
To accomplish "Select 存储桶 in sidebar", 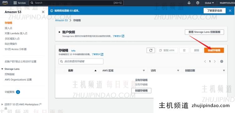I will pyautogui.click(x=8, y=23).
